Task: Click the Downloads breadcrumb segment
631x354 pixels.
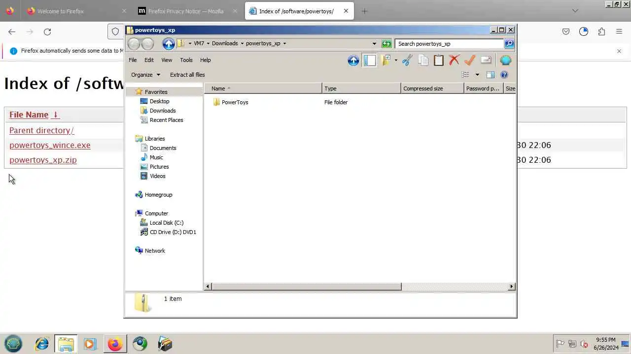Action: coord(225,43)
